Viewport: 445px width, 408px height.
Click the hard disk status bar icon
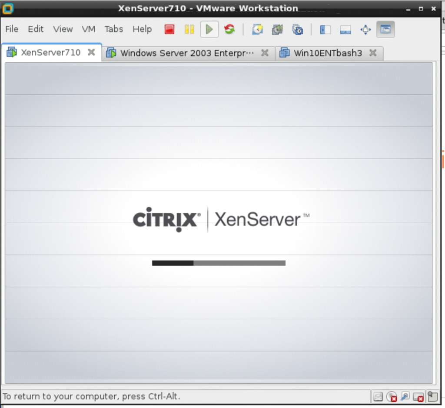[x=378, y=396]
